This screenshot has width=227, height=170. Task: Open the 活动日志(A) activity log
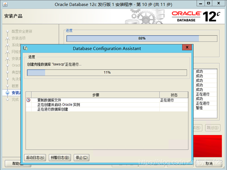point(35,158)
